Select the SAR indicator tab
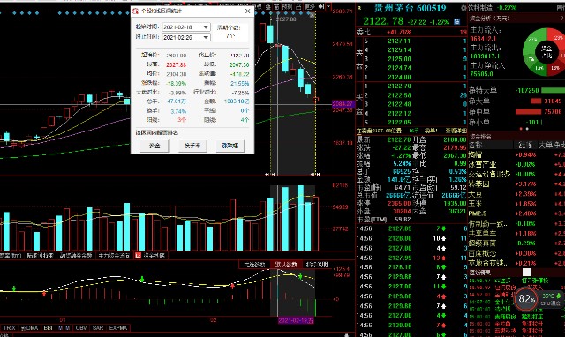 (x=98, y=328)
